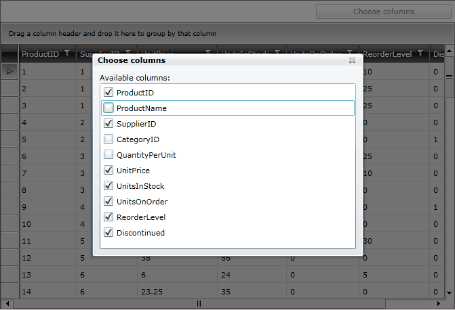
Task: Hide the UnitPrice column via checkbox
Action: coord(108,170)
